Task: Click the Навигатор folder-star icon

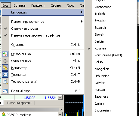Action: tap(5, 68)
